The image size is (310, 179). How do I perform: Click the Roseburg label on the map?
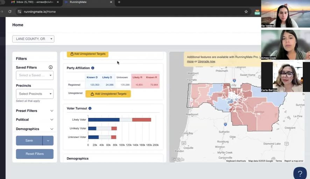coord(223,142)
